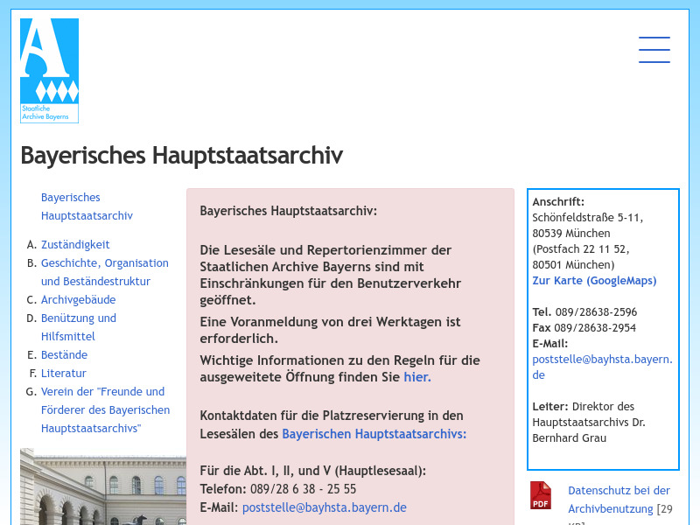Select "Archivgebäude" from the navigation list

click(78, 299)
